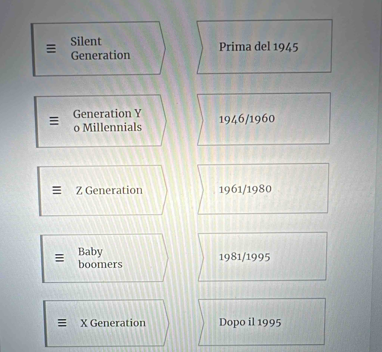This screenshot has width=382, height=352.
Task: Click the 'Dopo il 1995' answer box
Action: coord(264,323)
